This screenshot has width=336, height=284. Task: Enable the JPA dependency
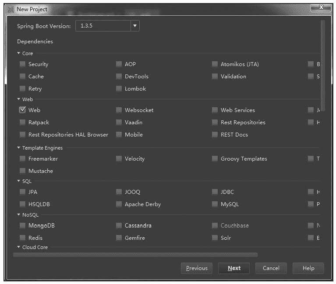22,192
